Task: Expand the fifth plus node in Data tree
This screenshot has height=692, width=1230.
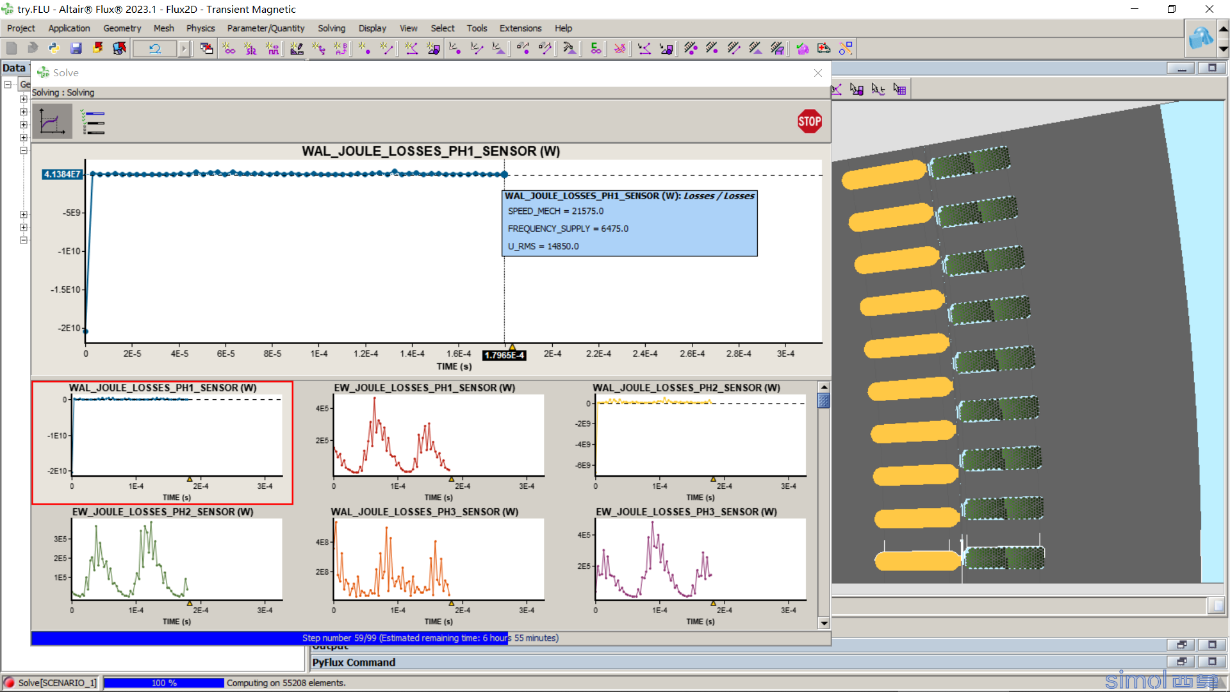Action: [24, 214]
